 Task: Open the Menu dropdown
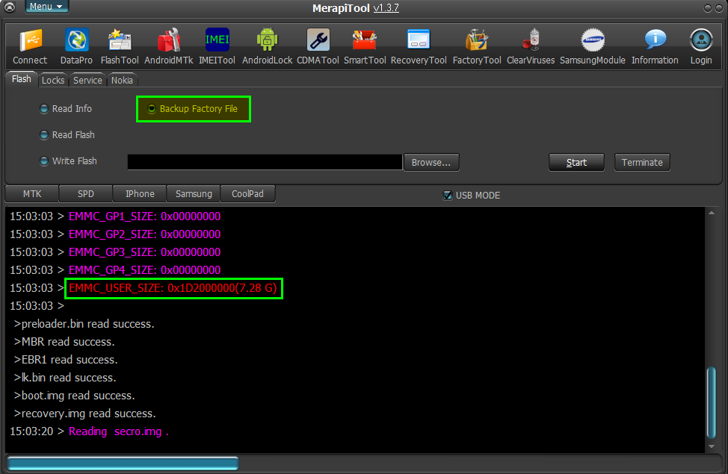(46, 7)
